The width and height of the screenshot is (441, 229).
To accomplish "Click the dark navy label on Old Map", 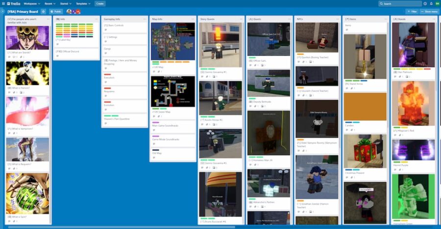I will [x=155, y=150].
